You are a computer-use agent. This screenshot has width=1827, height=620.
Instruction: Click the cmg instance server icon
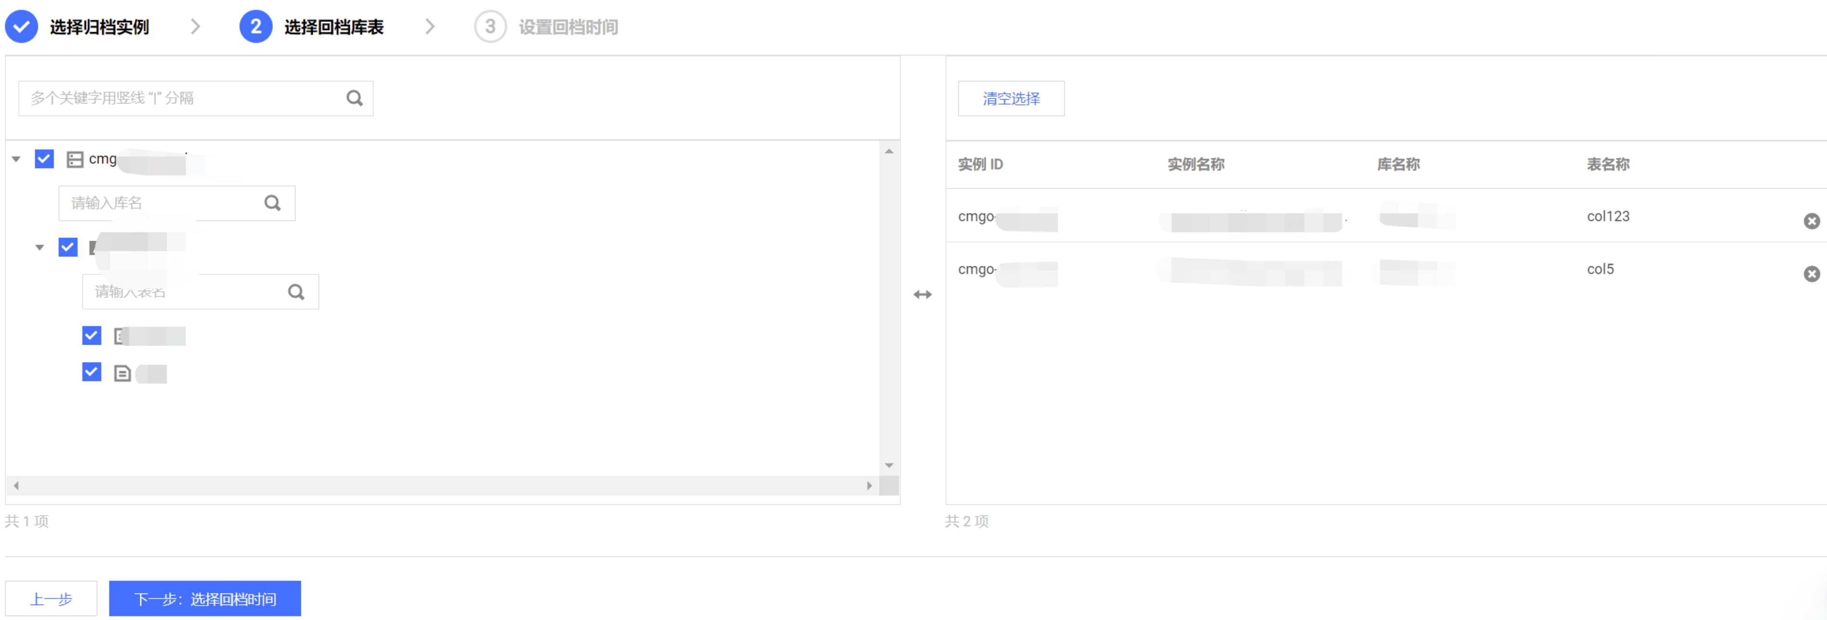(x=75, y=159)
